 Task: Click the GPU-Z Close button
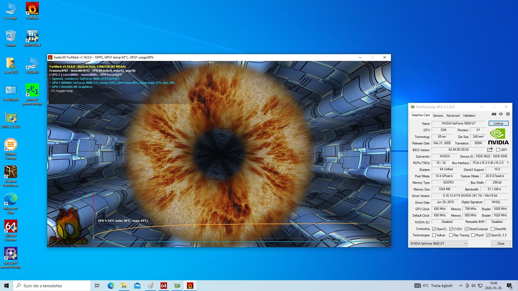click(500, 244)
